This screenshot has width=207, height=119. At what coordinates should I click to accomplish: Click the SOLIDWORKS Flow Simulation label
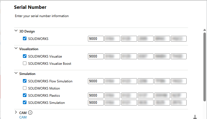(50, 81)
